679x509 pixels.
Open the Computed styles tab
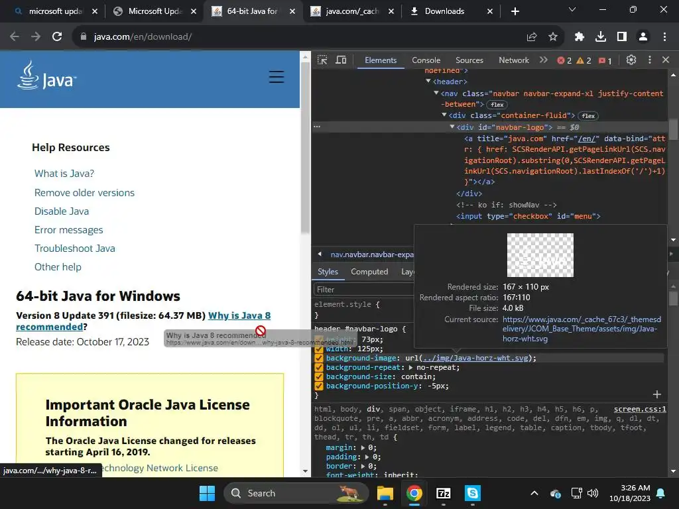[x=369, y=272]
